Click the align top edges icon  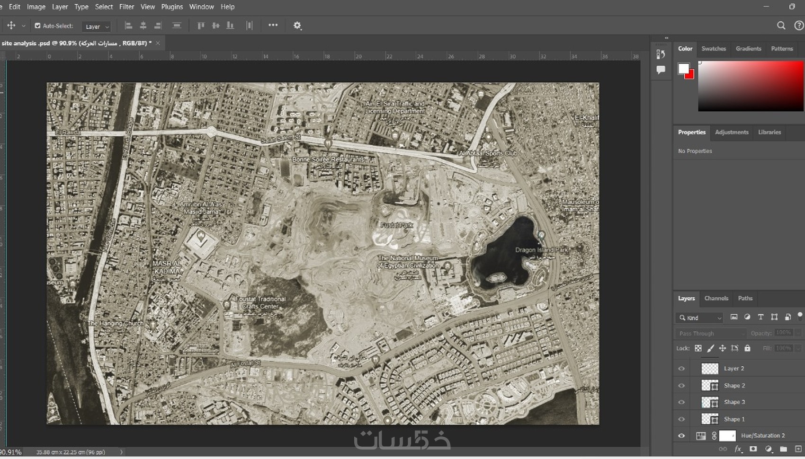click(x=201, y=26)
